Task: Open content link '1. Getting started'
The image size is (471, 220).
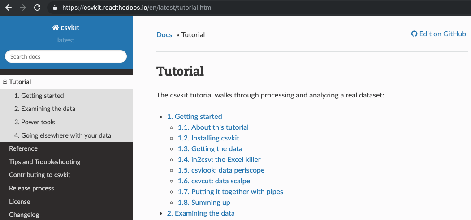Action: pos(194,117)
